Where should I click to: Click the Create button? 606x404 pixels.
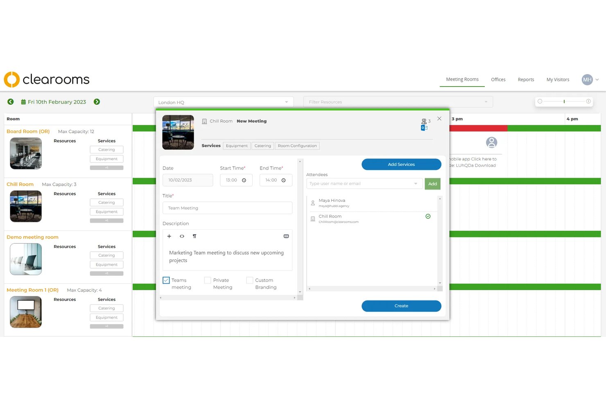pyautogui.click(x=401, y=306)
